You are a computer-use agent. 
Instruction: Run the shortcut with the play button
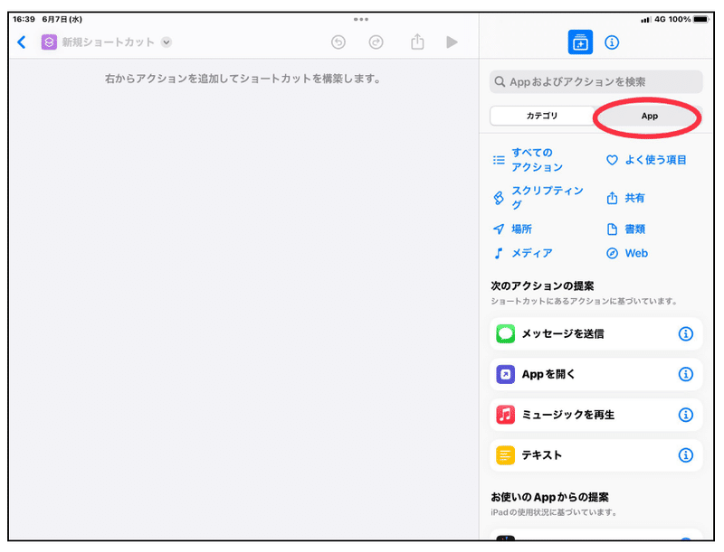tap(452, 42)
